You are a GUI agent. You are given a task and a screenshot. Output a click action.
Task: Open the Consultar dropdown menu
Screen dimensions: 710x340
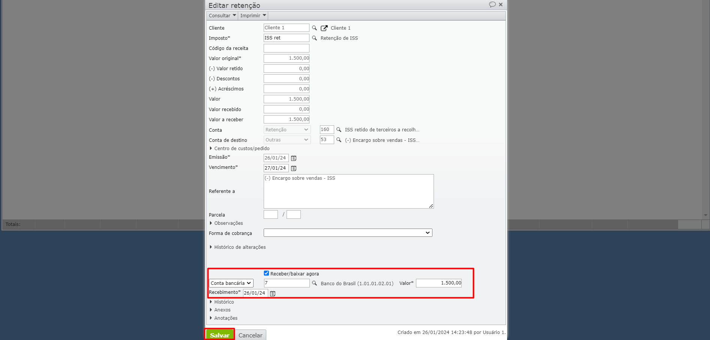pyautogui.click(x=222, y=15)
